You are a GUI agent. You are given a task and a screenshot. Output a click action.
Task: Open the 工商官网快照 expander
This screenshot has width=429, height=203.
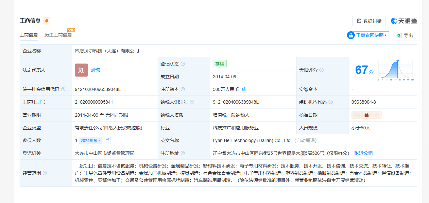[x=368, y=35]
